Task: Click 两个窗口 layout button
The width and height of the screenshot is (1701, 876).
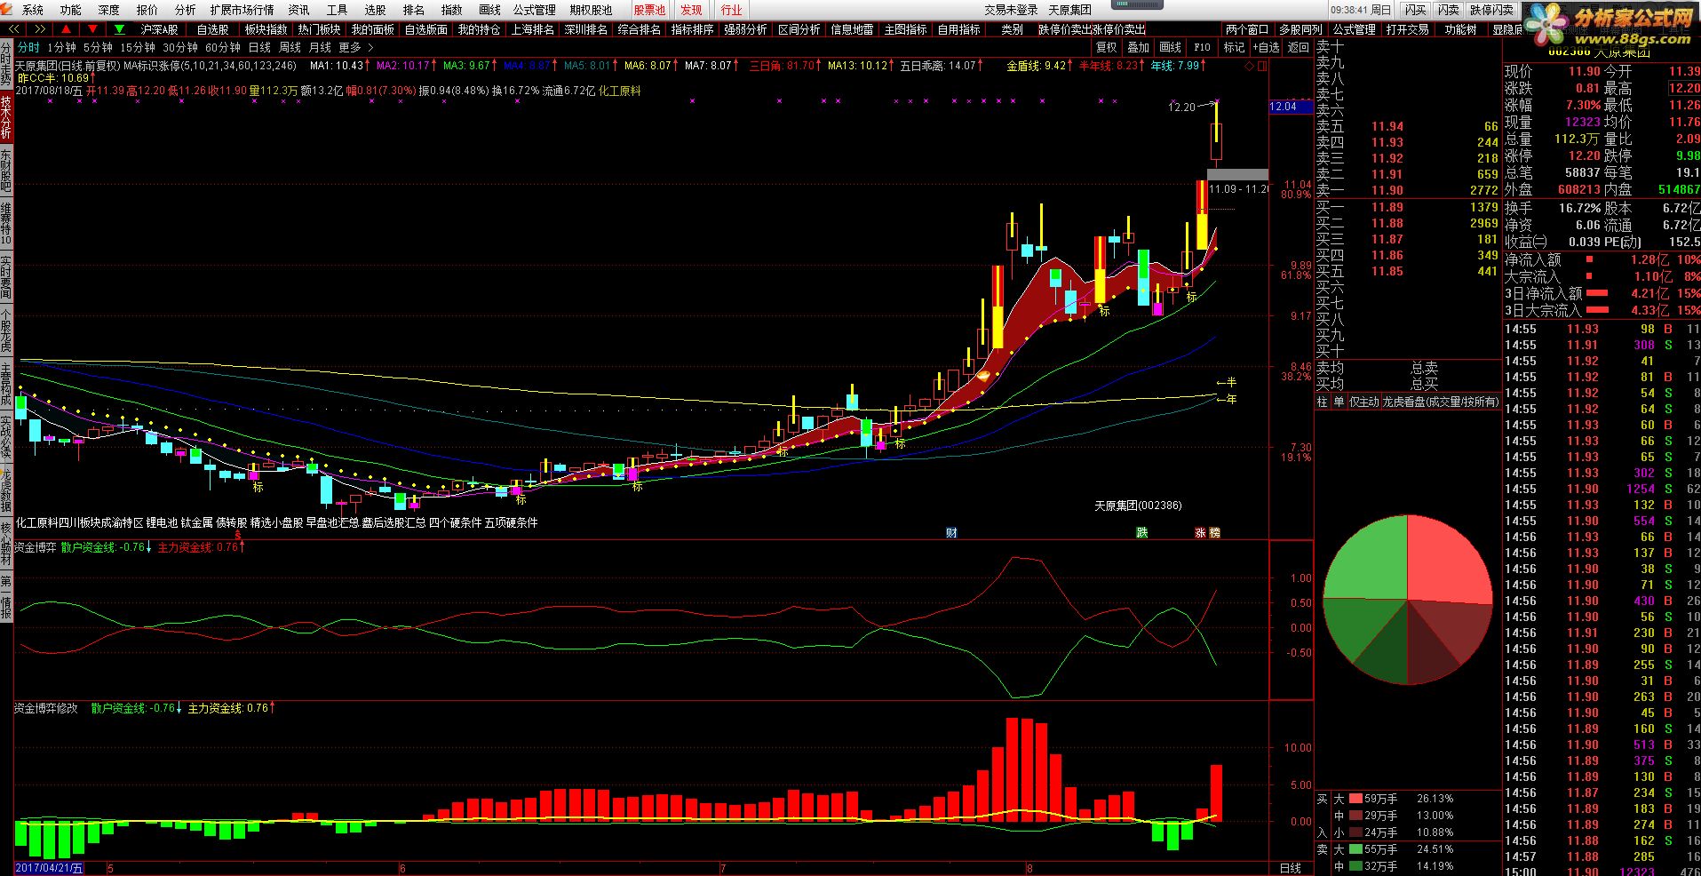Action: tap(1247, 29)
